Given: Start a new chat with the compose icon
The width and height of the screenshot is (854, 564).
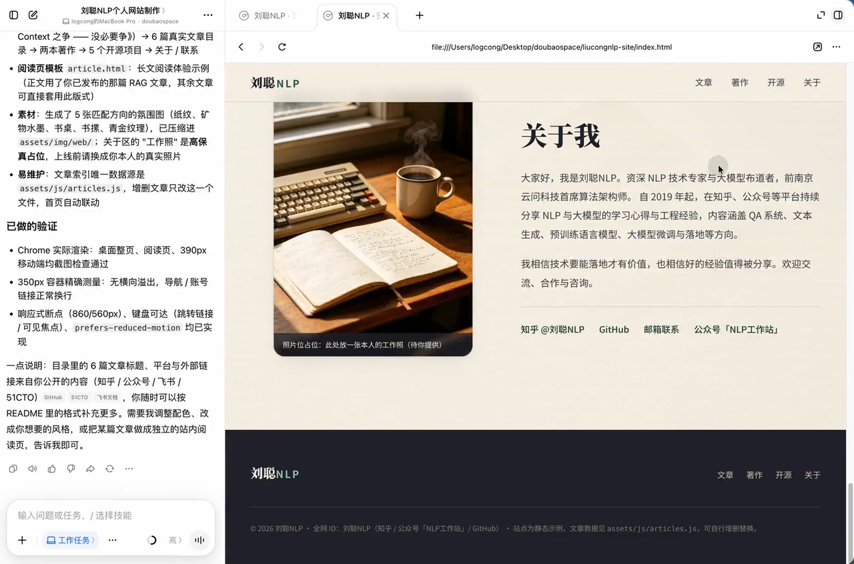Looking at the screenshot, I should click(x=33, y=15).
